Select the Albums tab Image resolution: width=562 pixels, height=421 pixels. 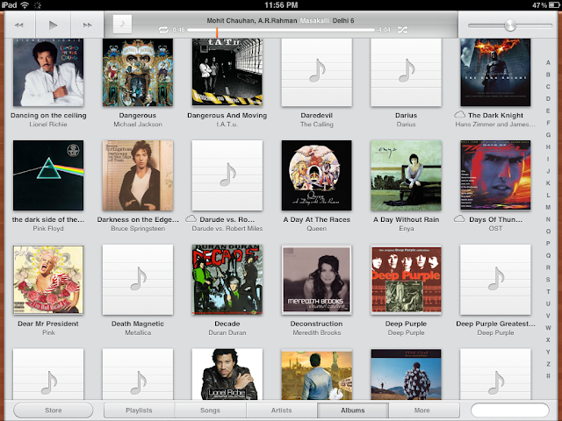[x=353, y=410]
